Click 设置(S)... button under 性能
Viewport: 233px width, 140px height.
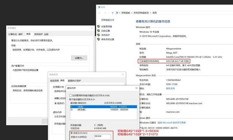tap(79, 58)
